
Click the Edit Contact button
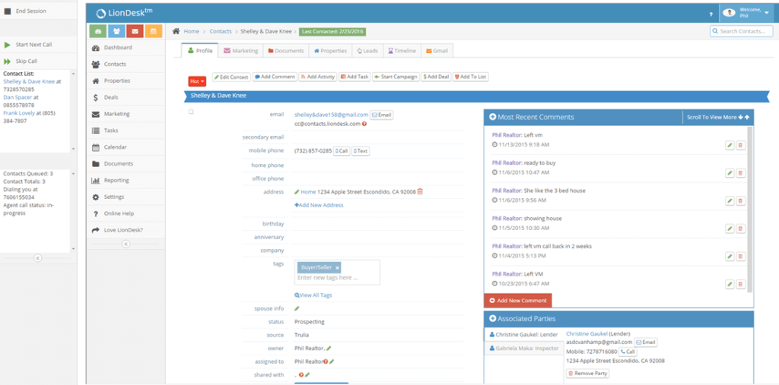click(x=231, y=77)
